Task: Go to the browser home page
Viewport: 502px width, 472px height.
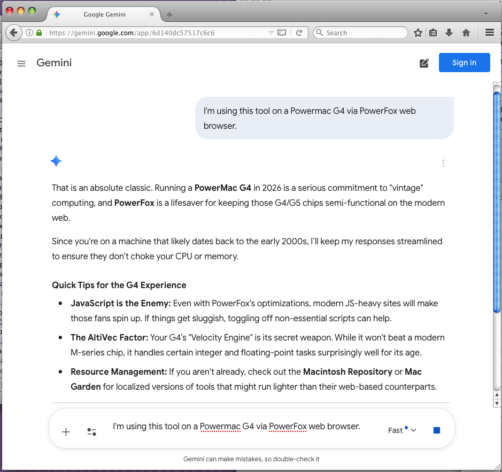Action: tap(466, 33)
